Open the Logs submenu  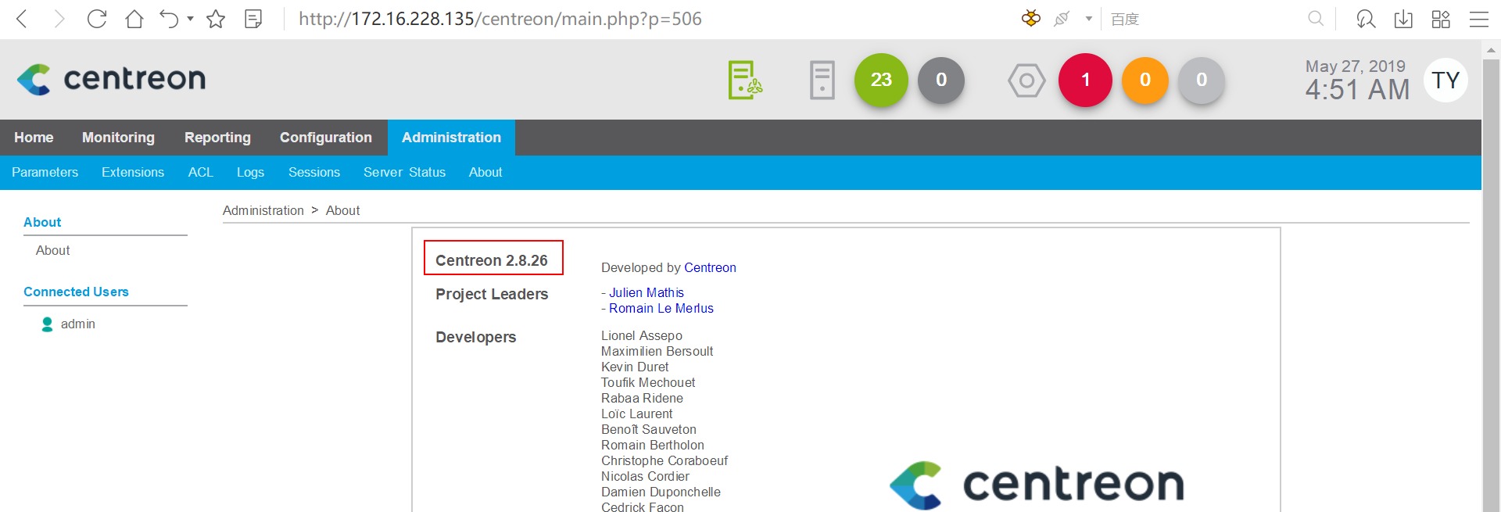point(250,172)
